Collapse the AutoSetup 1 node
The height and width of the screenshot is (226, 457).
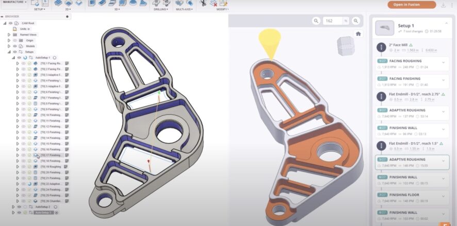(x=13, y=58)
